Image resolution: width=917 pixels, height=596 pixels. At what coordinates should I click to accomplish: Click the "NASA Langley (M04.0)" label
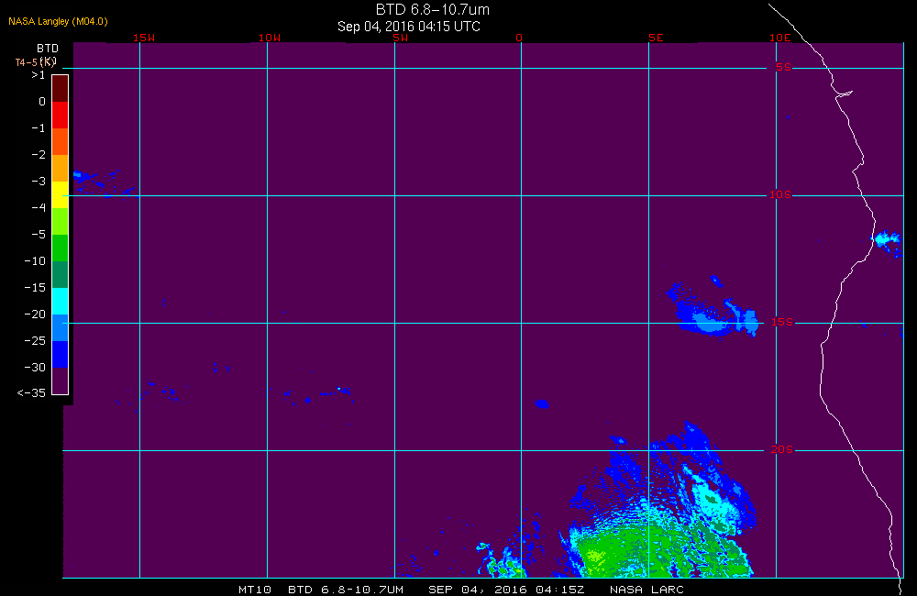tap(58, 21)
